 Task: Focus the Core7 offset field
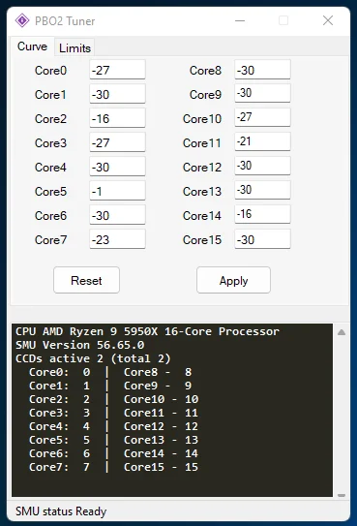pos(117,239)
